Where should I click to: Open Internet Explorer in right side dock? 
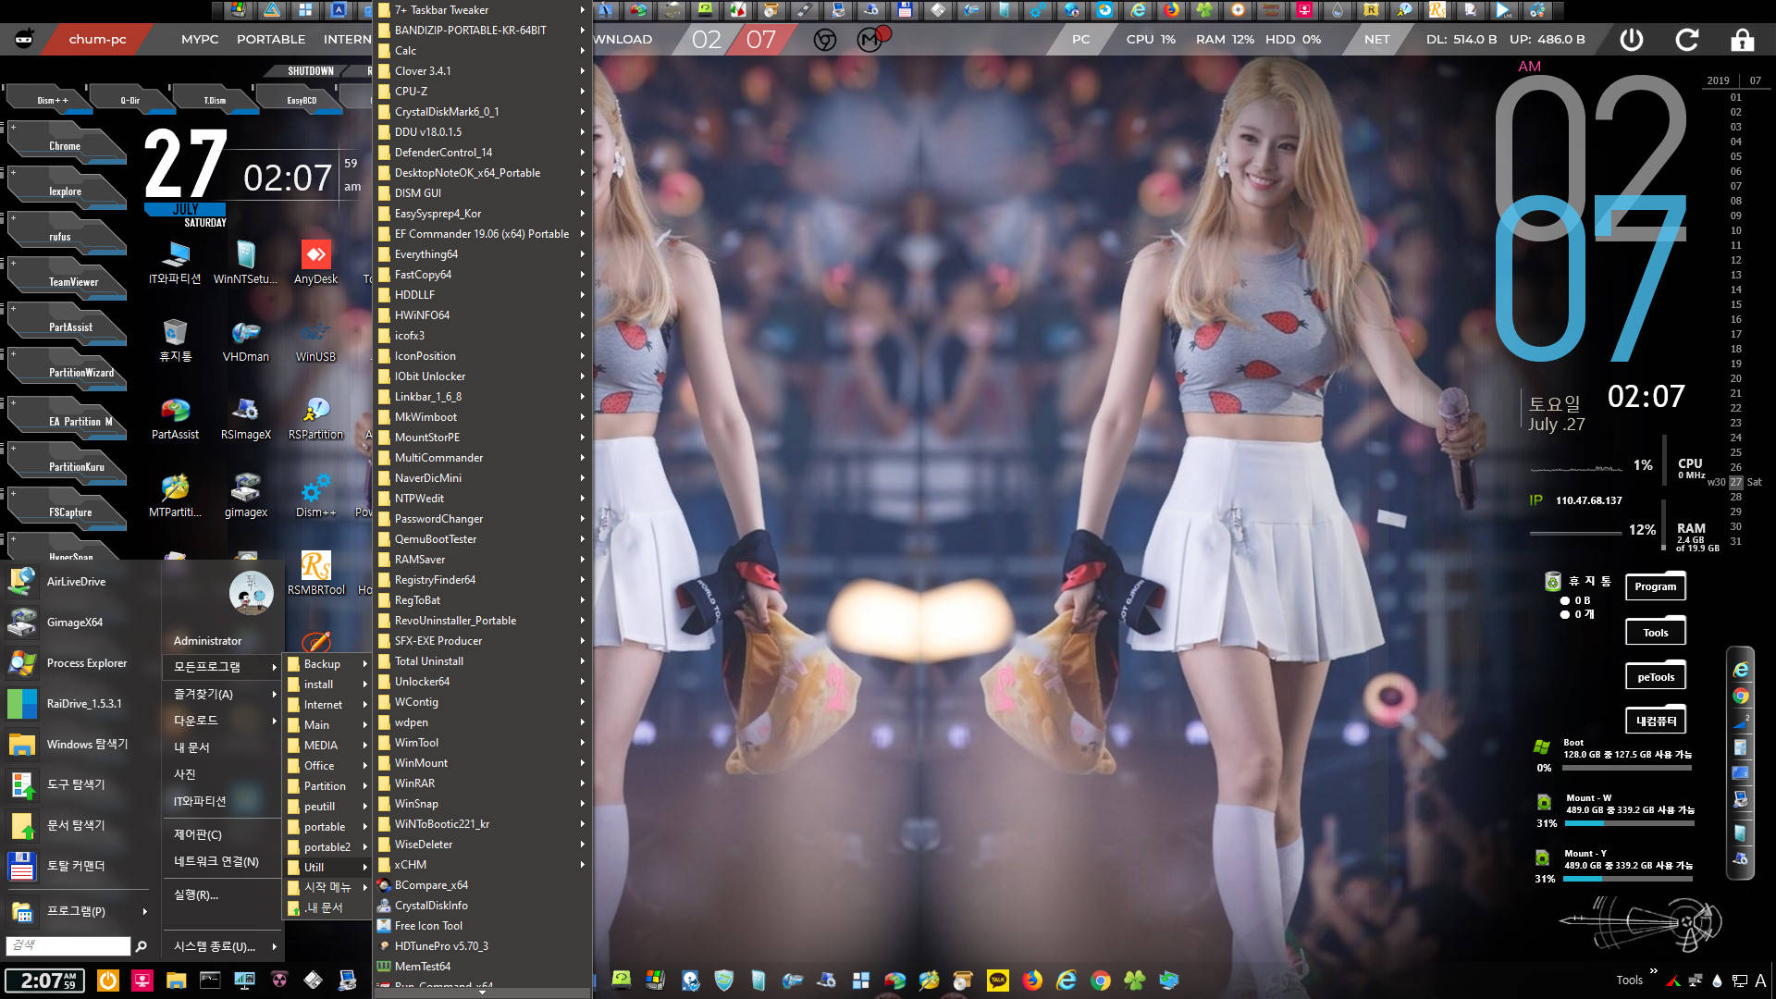pos(1741,670)
